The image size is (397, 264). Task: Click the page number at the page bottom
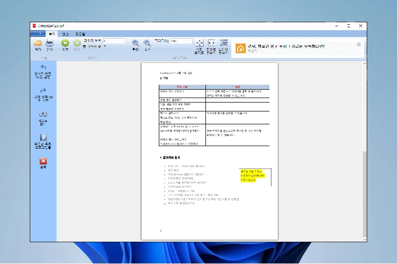click(x=161, y=230)
